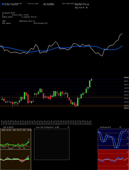This screenshot has height=170, width=129.
Task: Click the 'ADX & MACD' panel title
Action: click(x=8, y=127)
